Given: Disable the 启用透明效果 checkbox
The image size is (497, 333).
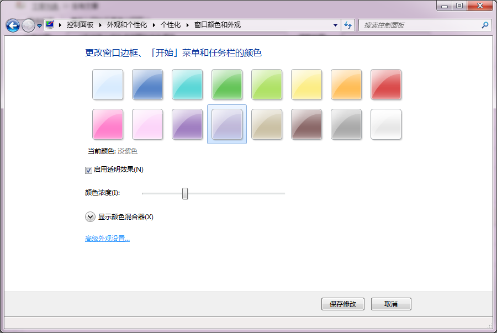Looking at the screenshot, I should [88, 170].
